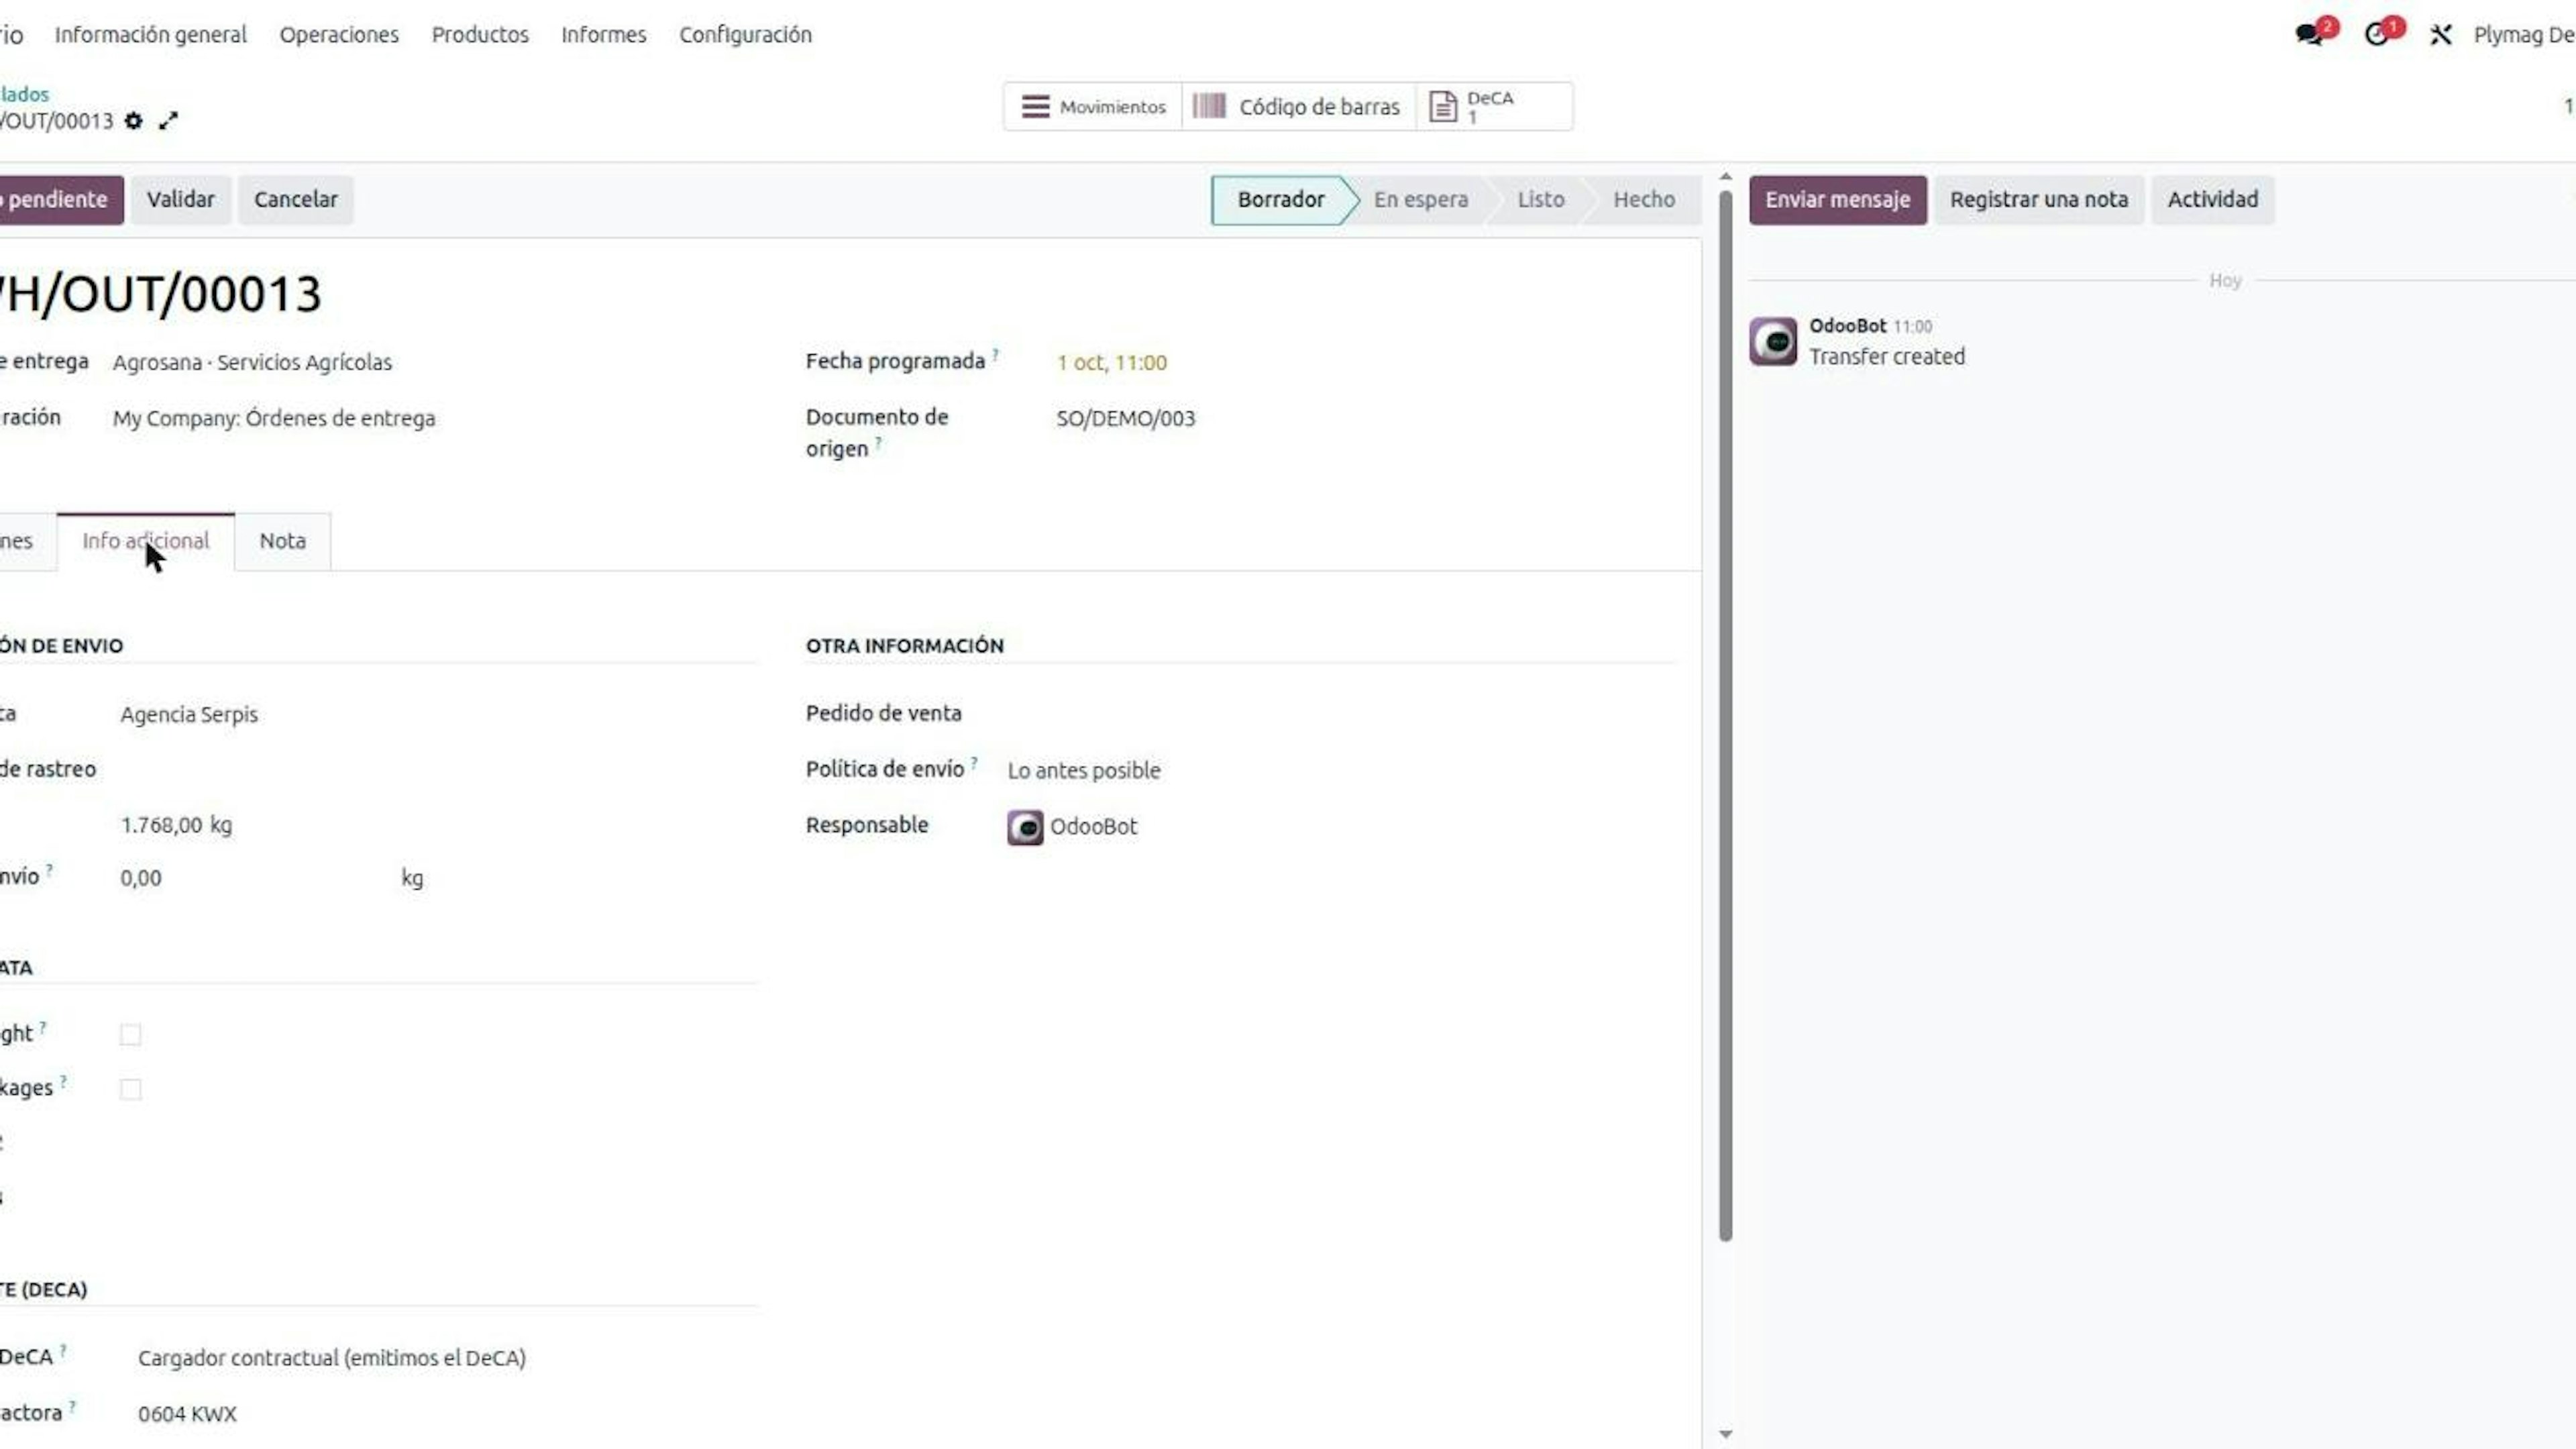2576x1449 pixels.
Task: Switch to the Nota tab
Action: click(283, 541)
